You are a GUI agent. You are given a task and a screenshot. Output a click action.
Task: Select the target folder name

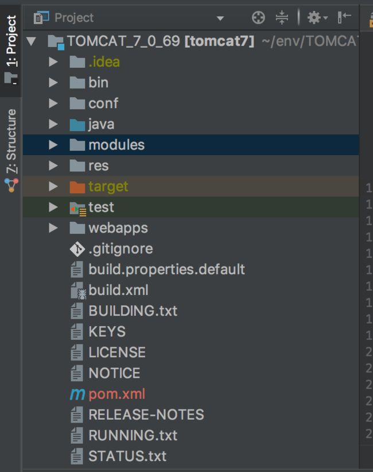tap(108, 187)
